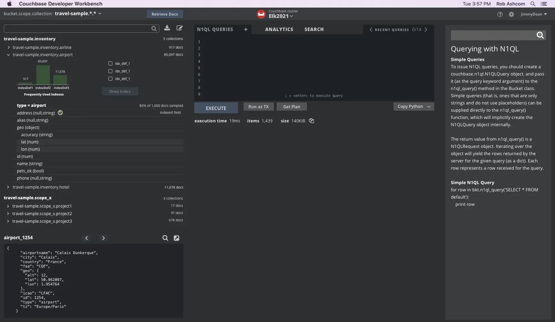This screenshot has width=555, height=322.
Task: Click the edit pencil icon above schema
Action: pos(180,28)
